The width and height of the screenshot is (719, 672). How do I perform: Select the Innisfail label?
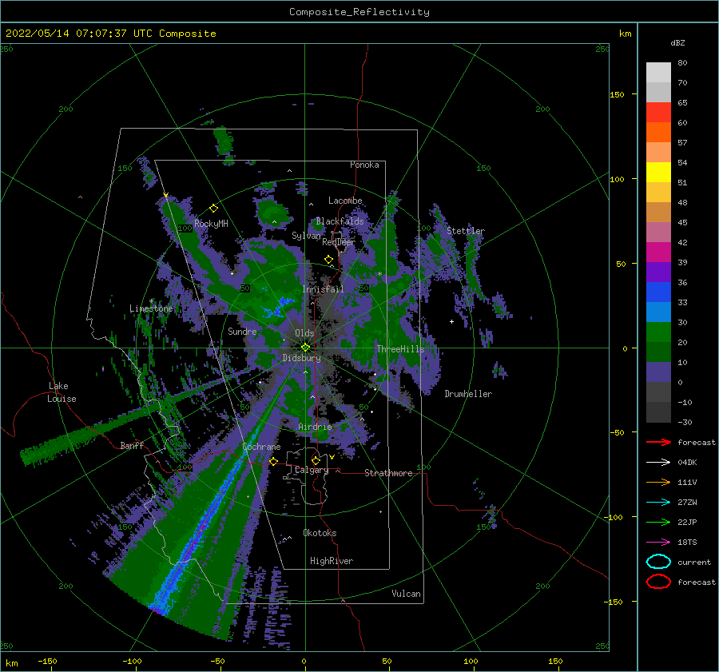(x=323, y=289)
